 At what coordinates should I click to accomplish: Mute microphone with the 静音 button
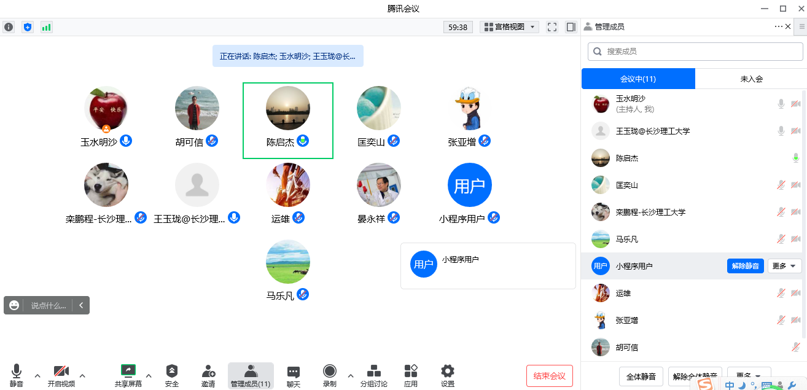(x=17, y=375)
